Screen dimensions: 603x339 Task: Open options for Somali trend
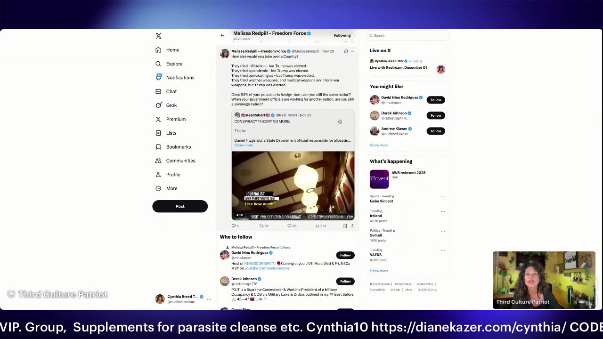(x=443, y=231)
